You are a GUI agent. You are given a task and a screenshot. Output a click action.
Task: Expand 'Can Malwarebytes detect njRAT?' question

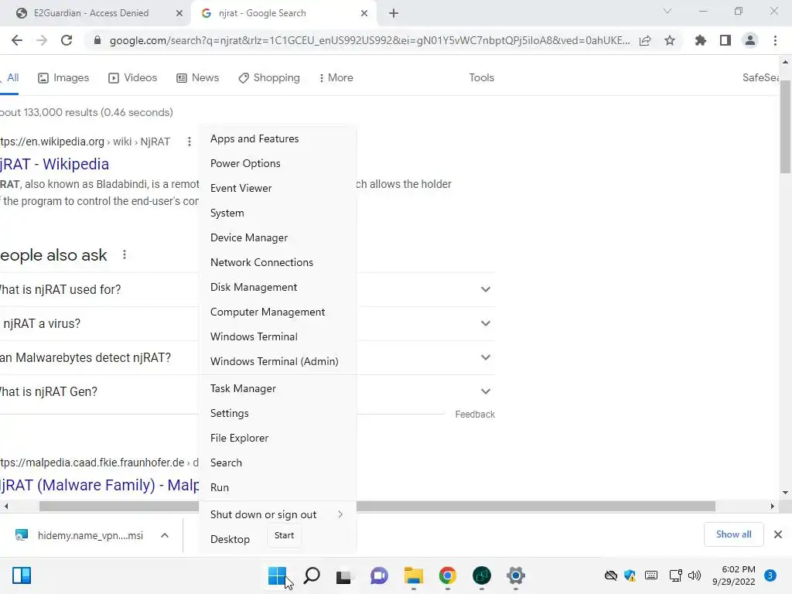(486, 357)
